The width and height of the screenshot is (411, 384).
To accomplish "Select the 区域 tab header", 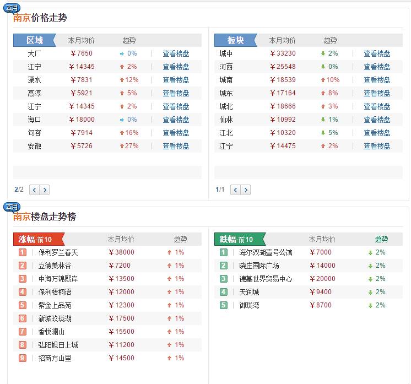I will (35, 40).
